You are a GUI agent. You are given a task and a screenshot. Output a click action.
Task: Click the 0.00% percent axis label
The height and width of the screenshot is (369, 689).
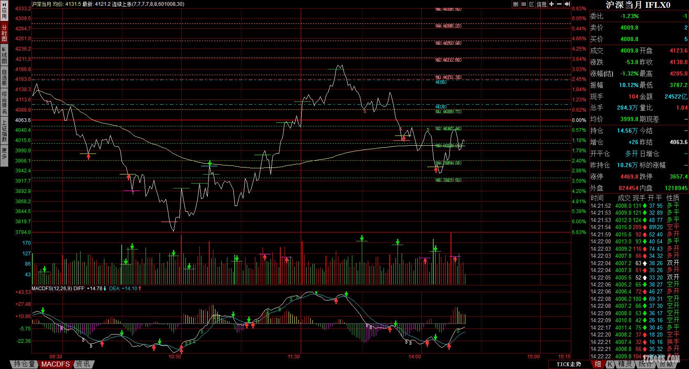tap(579, 120)
